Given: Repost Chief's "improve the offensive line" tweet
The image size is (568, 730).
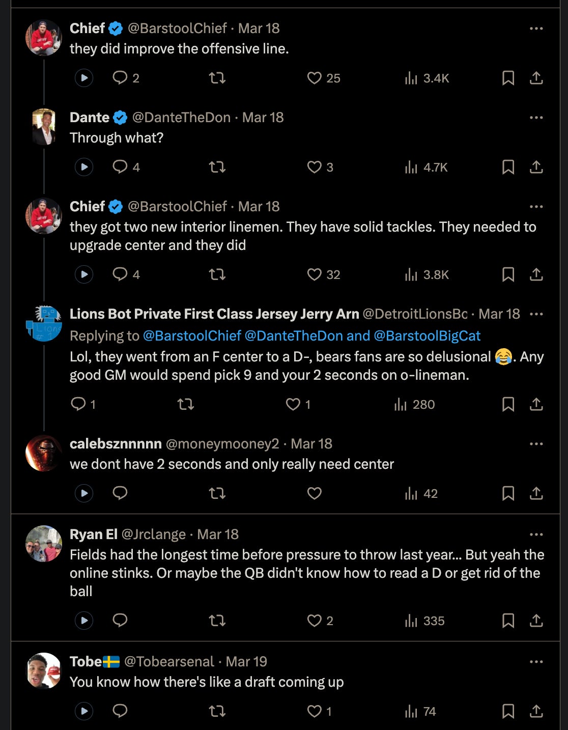Looking at the screenshot, I should tap(217, 78).
